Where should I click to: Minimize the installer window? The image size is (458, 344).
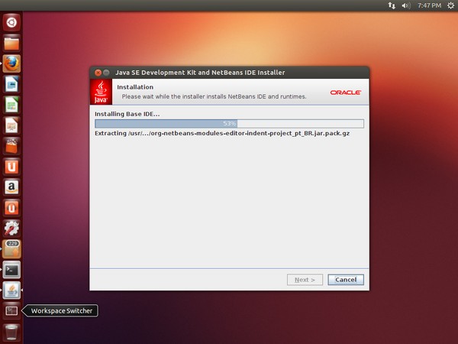coord(106,73)
